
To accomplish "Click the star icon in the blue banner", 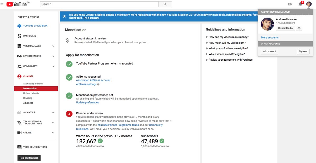I will point(65,16).
